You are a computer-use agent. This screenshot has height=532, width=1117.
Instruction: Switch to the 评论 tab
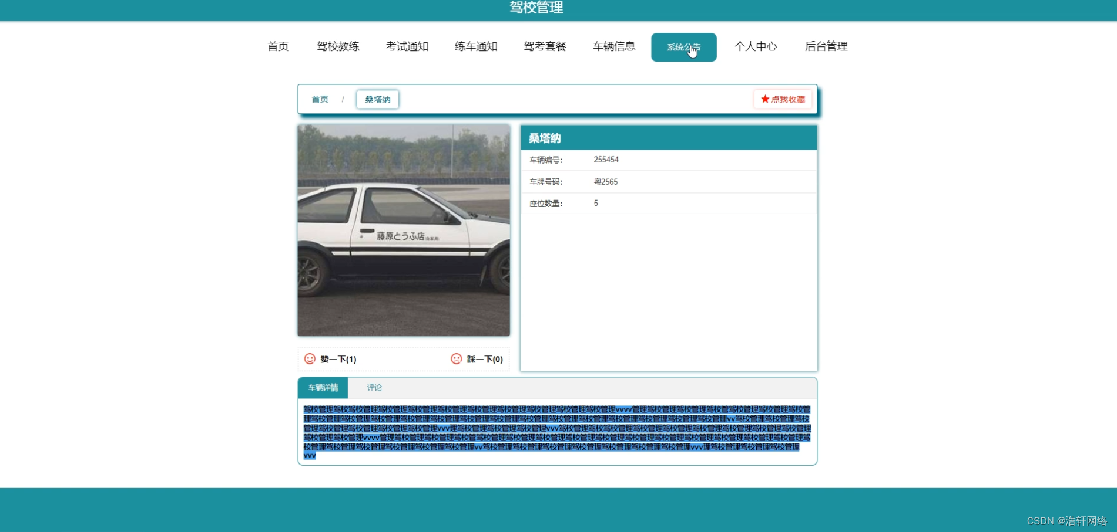(x=374, y=388)
